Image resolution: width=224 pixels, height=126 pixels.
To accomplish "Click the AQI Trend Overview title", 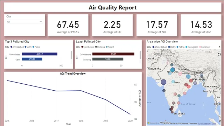I will (73, 73).
